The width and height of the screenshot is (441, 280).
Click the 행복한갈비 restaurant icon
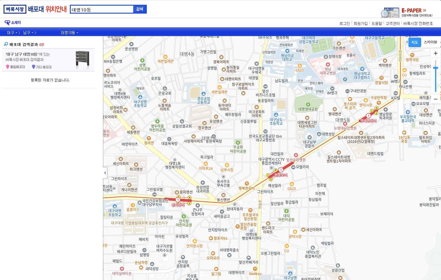247,184
